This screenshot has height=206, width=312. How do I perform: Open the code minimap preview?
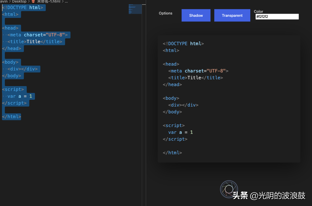pyautogui.click(x=135, y=9)
